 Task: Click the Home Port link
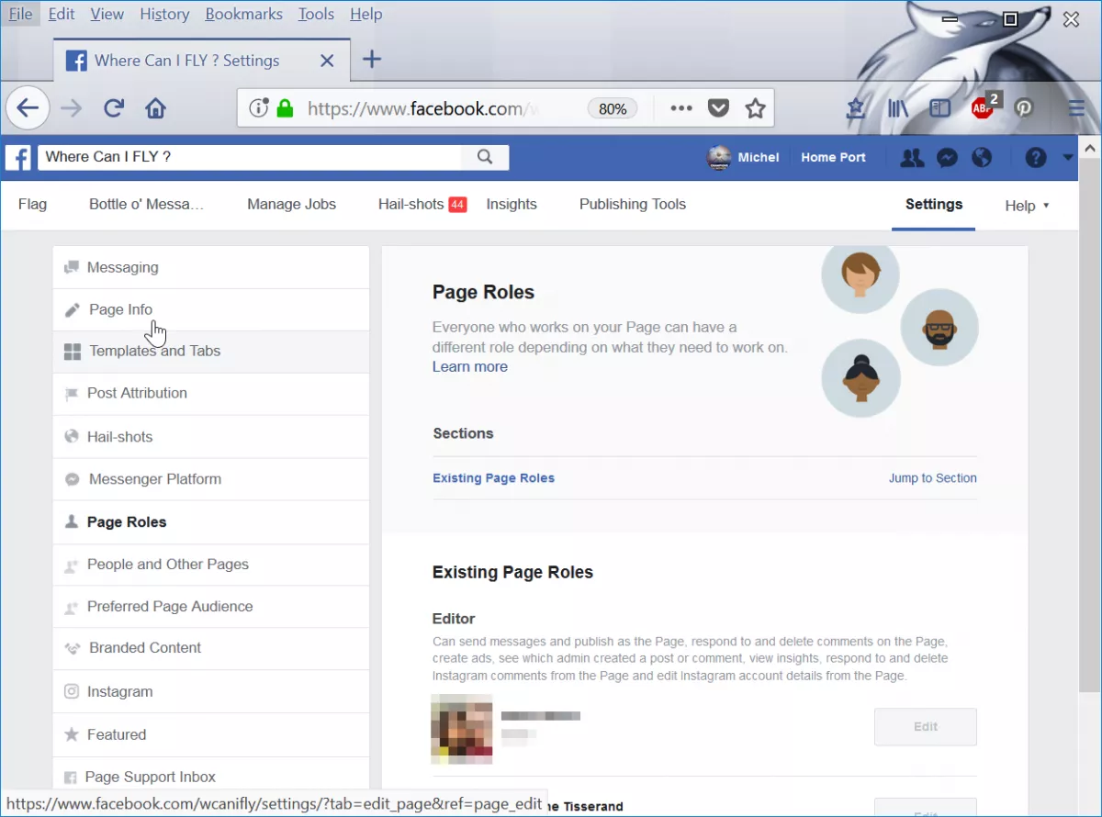coord(833,157)
